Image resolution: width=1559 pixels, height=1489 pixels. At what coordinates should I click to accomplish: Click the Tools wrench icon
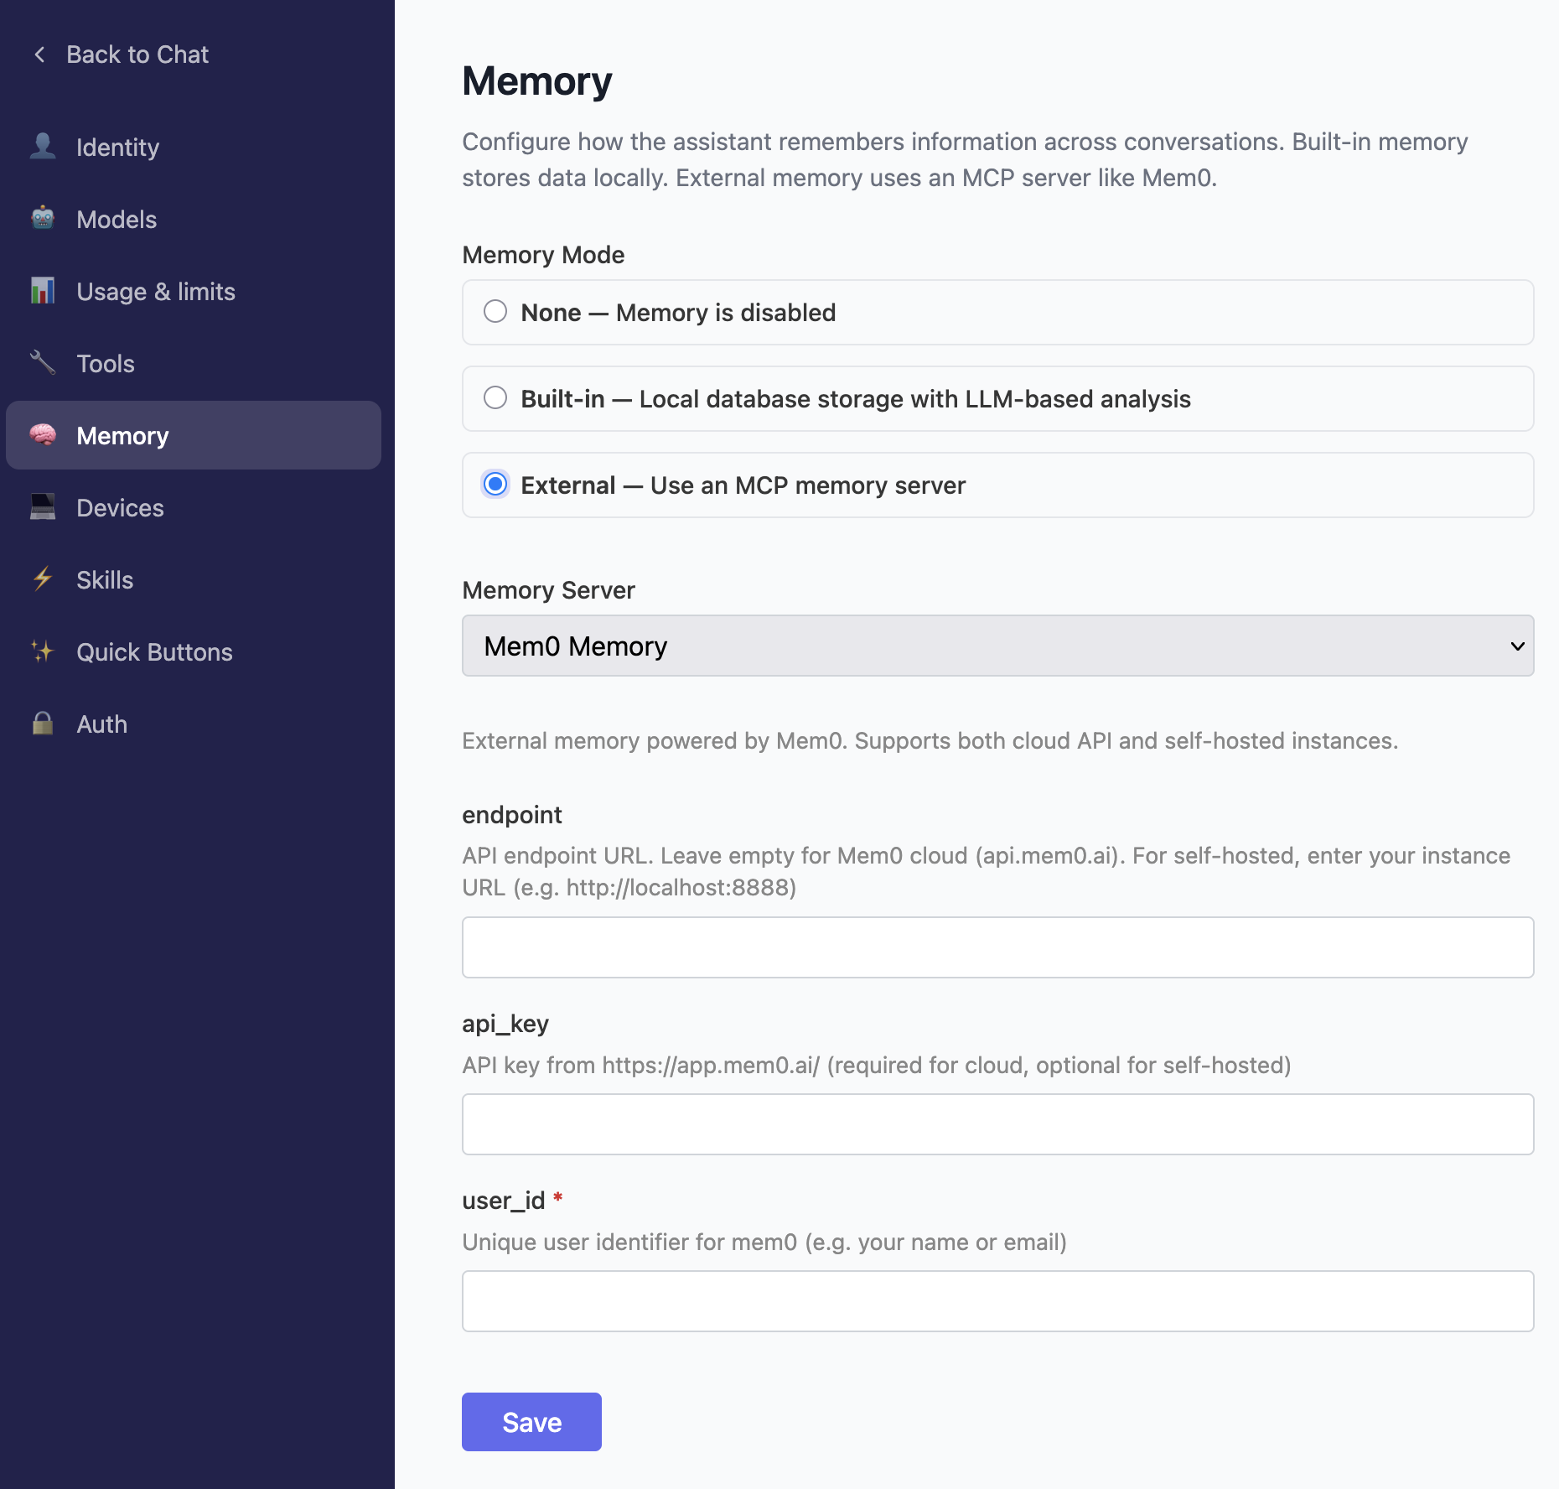click(x=43, y=363)
